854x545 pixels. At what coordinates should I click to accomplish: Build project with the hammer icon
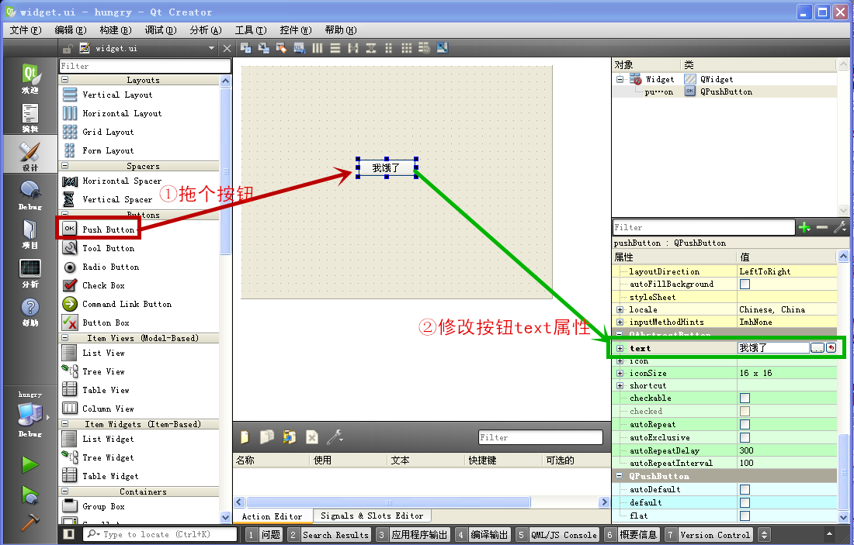point(30,523)
